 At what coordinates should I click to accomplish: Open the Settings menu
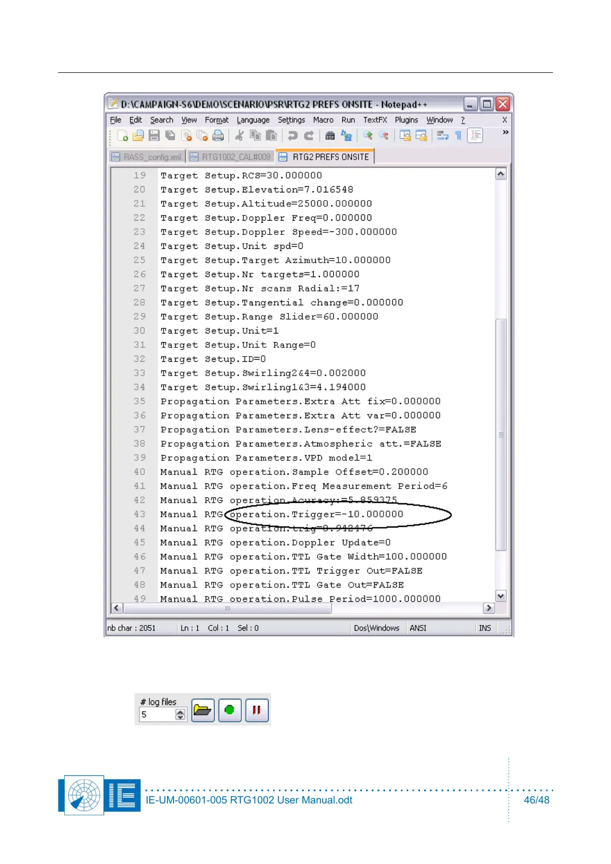tap(291, 120)
